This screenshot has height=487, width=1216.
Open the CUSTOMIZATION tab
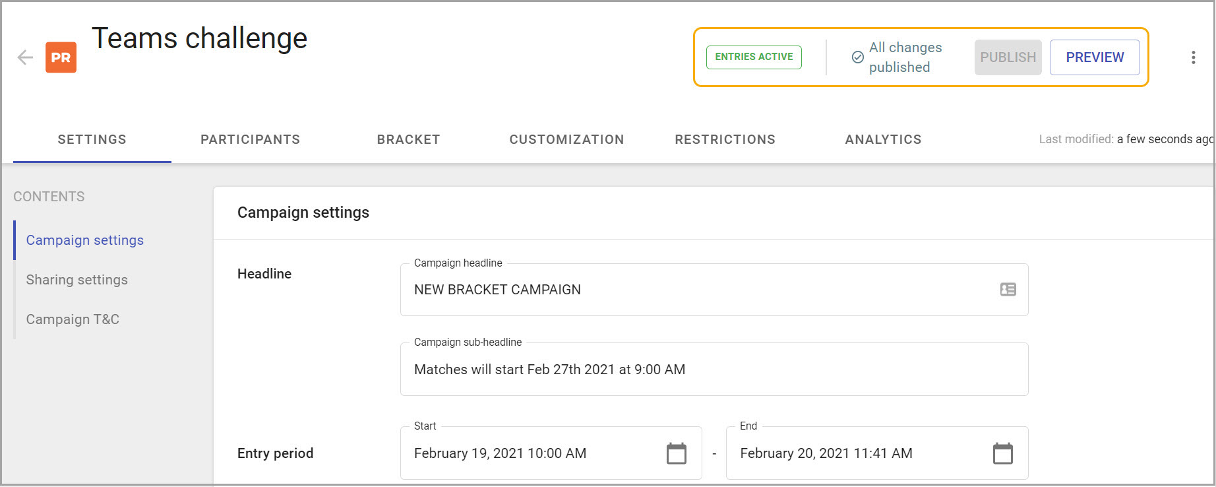(x=567, y=139)
